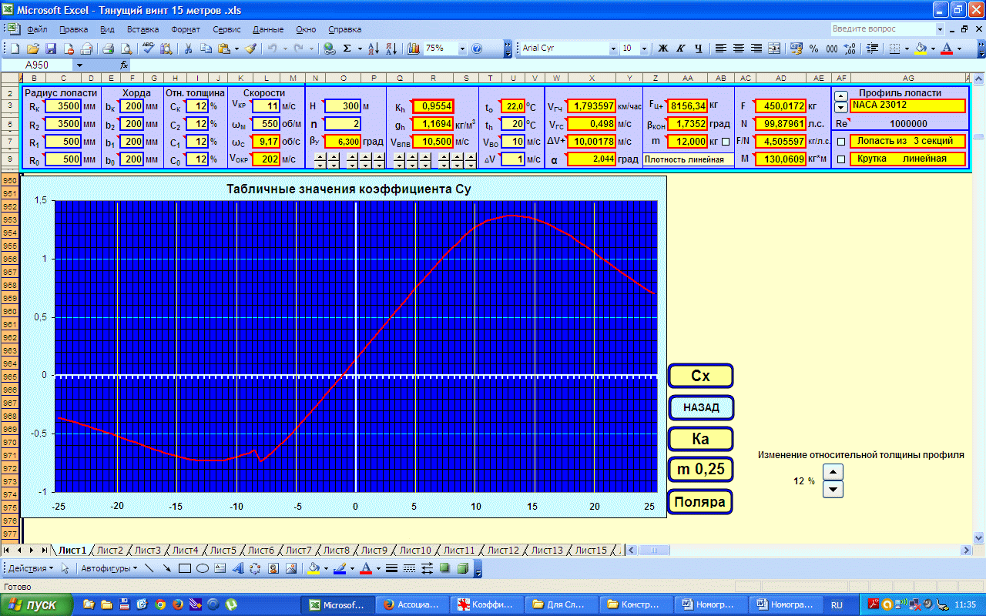Switch to the Лист5 sheet tab
Screen dimensions: 986x616
(223, 550)
